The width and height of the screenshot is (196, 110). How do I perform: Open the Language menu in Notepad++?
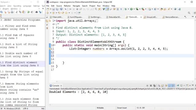click(27, 6)
